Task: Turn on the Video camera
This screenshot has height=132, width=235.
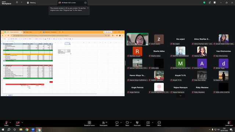Action: [18, 124]
